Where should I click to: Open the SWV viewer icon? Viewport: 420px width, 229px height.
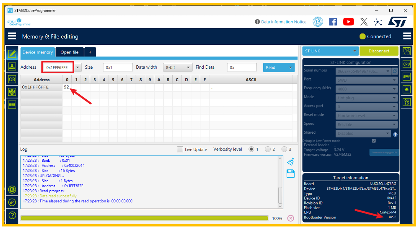pos(407,77)
